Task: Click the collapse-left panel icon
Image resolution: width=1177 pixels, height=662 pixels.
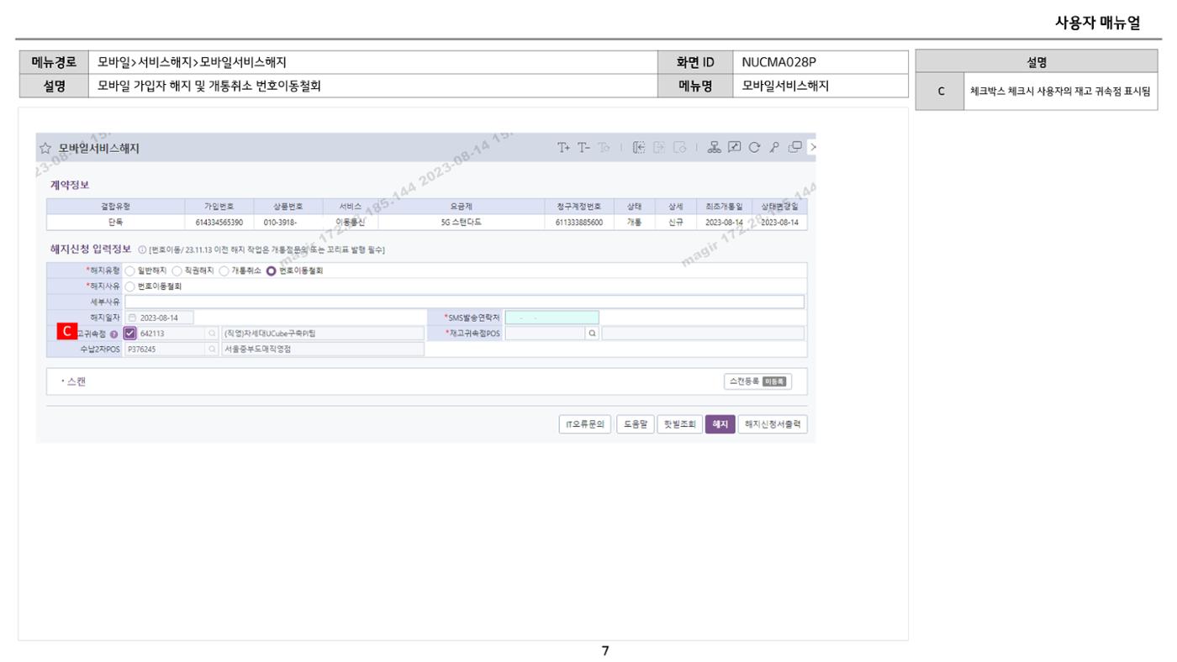Action: tap(639, 148)
